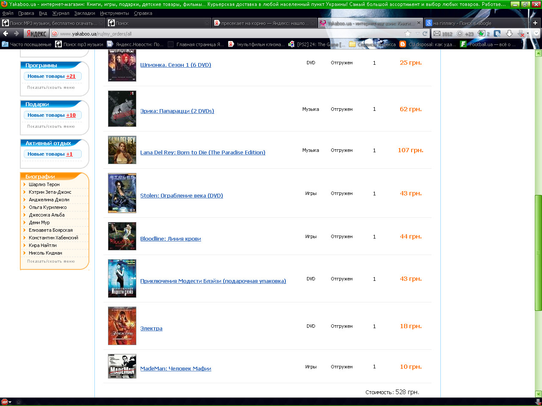Open Шарлиз Терон biography
This screenshot has height=406, width=542.
point(44,184)
